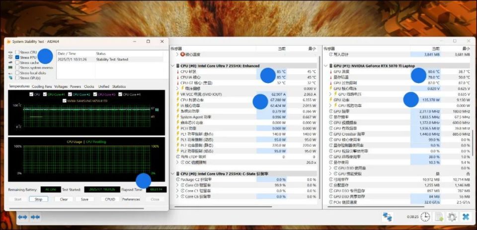477x230 pixels.
Task: Uncheck the CPU Core #4 graph checkbox
Action: click(x=120, y=94)
